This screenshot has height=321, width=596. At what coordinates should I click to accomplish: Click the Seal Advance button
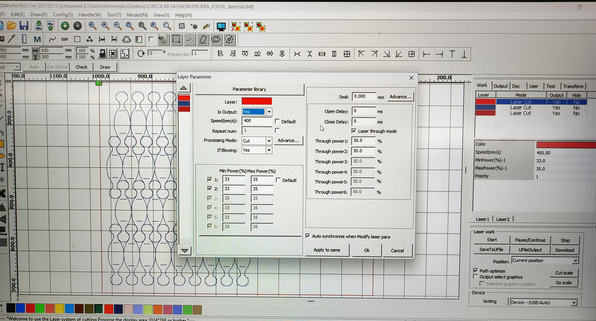coord(400,97)
